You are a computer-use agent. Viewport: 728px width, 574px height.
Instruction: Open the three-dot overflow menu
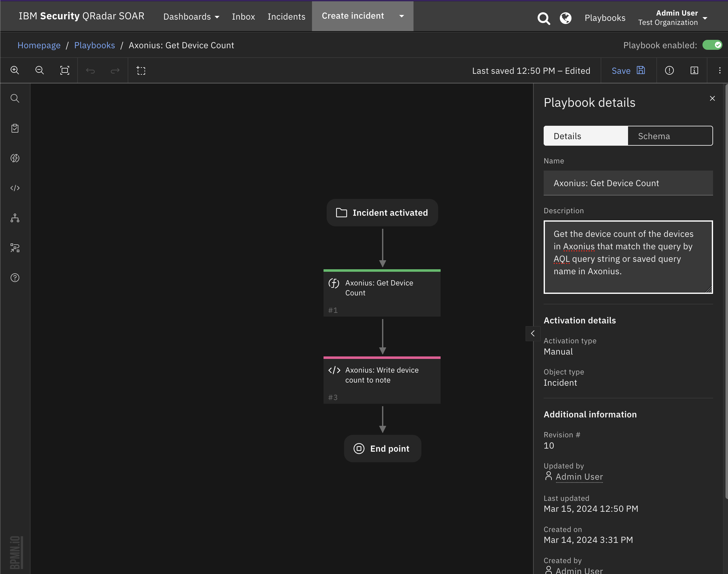coord(719,70)
